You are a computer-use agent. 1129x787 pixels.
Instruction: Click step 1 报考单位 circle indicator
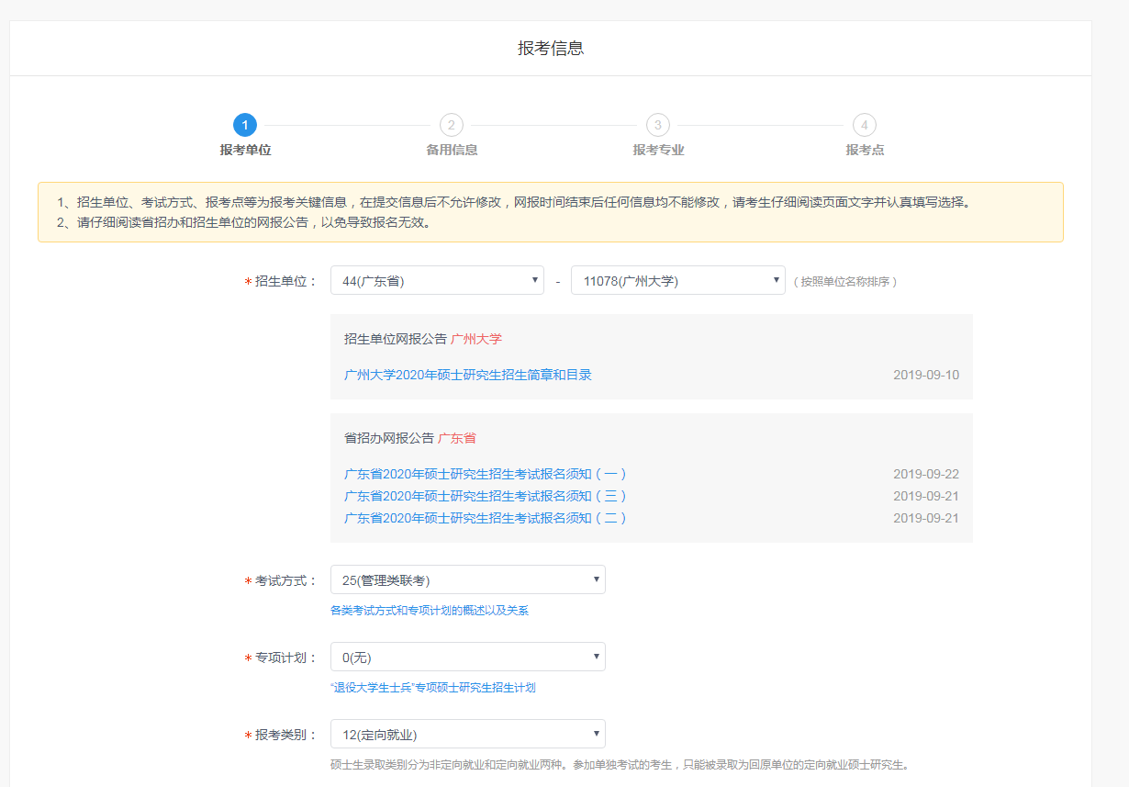tap(243, 122)
